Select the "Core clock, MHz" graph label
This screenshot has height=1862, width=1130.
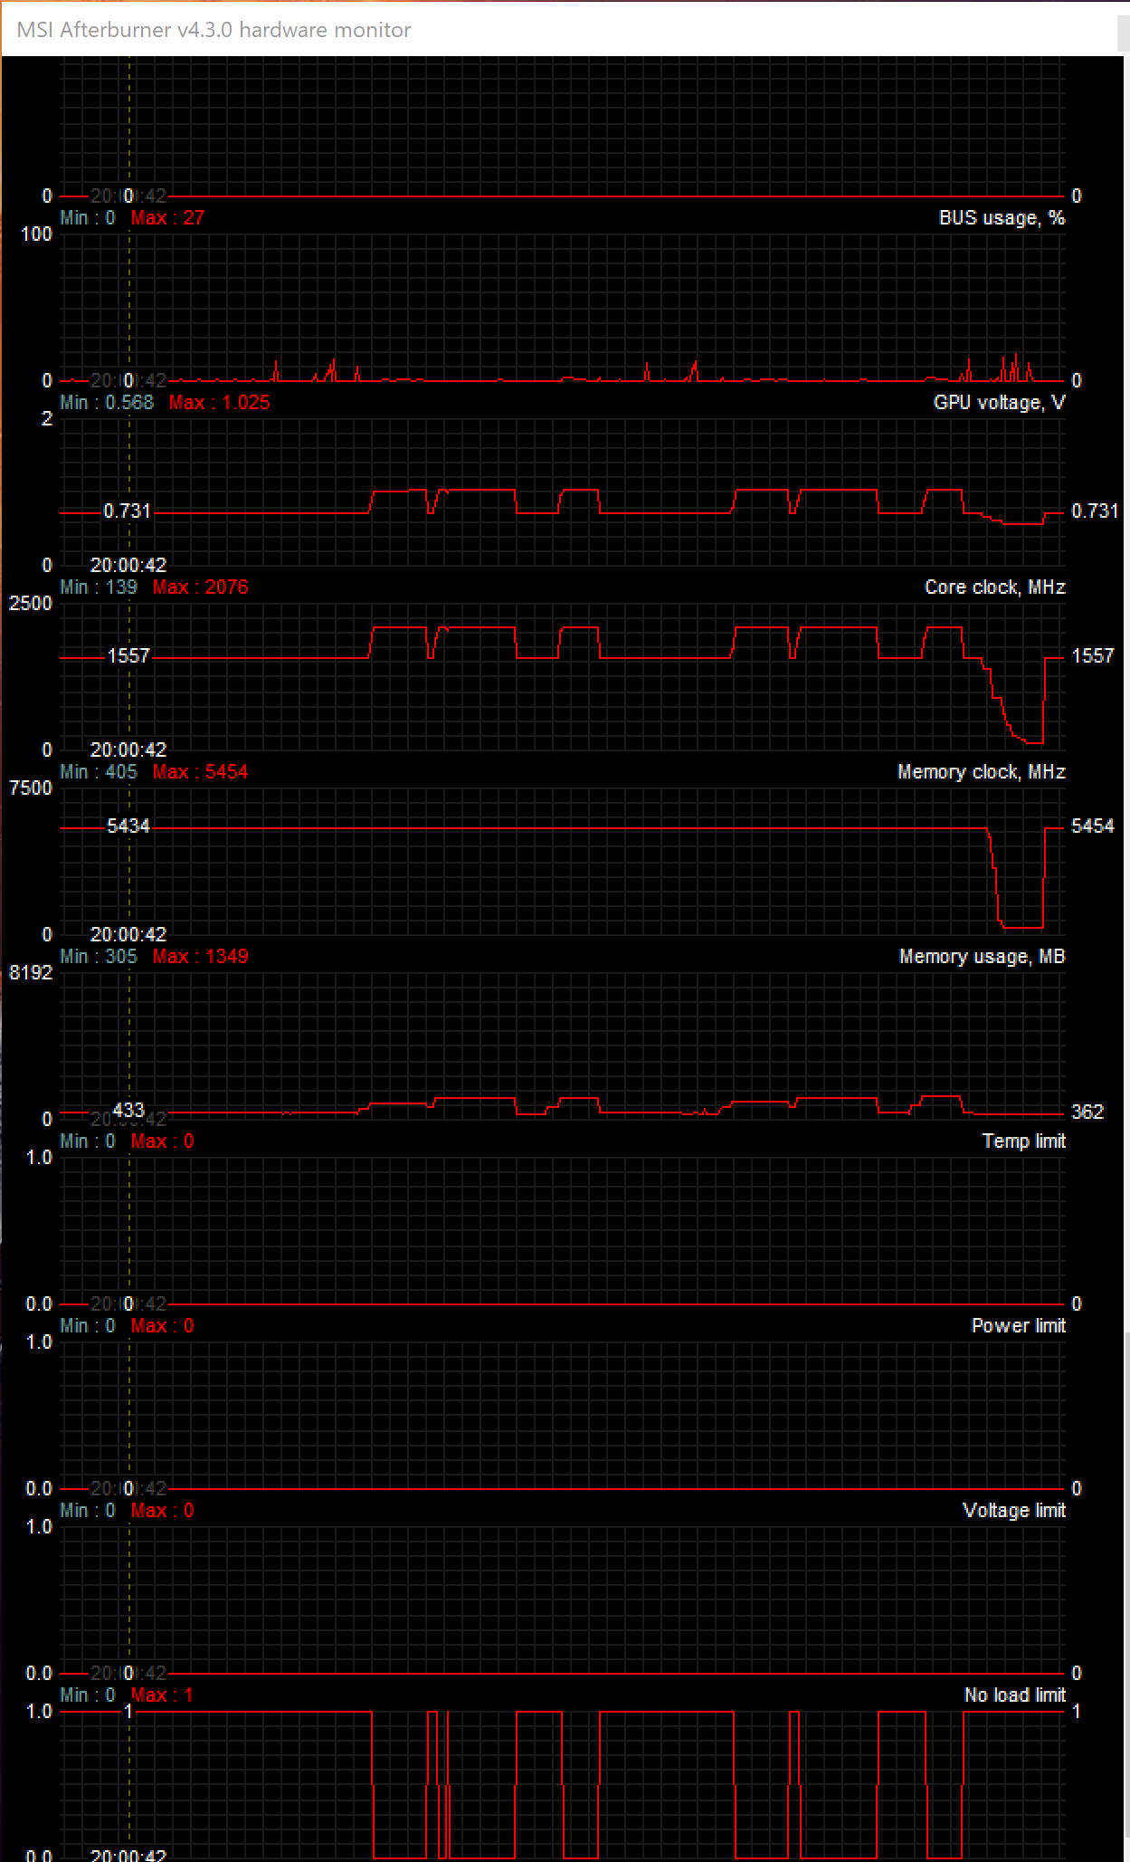(994, 587)
